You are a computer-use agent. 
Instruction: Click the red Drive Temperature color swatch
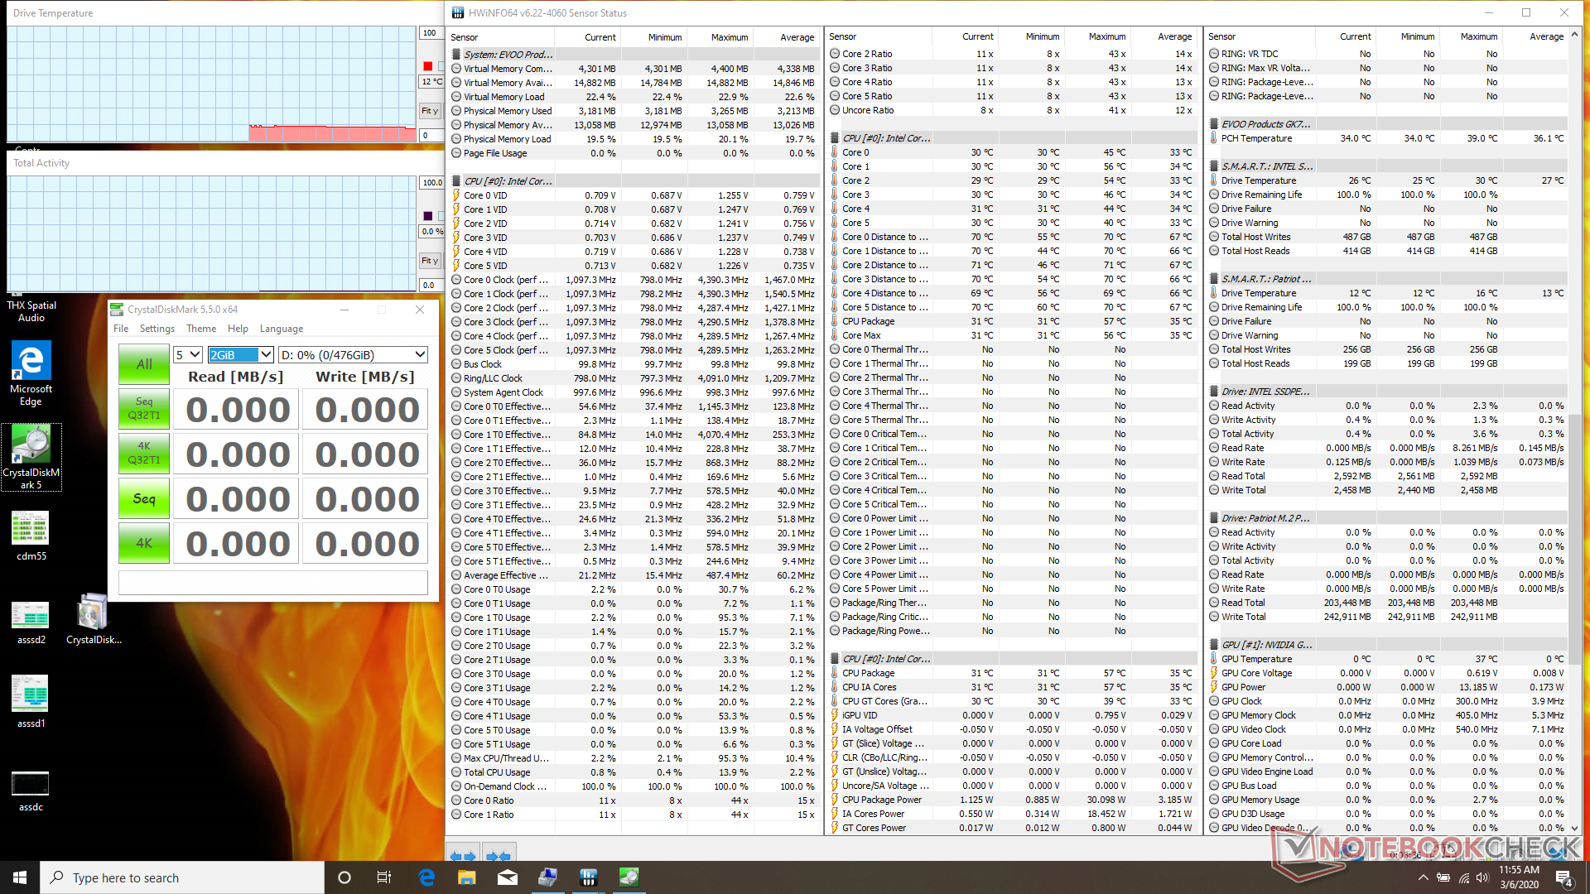tap(428, 66)
